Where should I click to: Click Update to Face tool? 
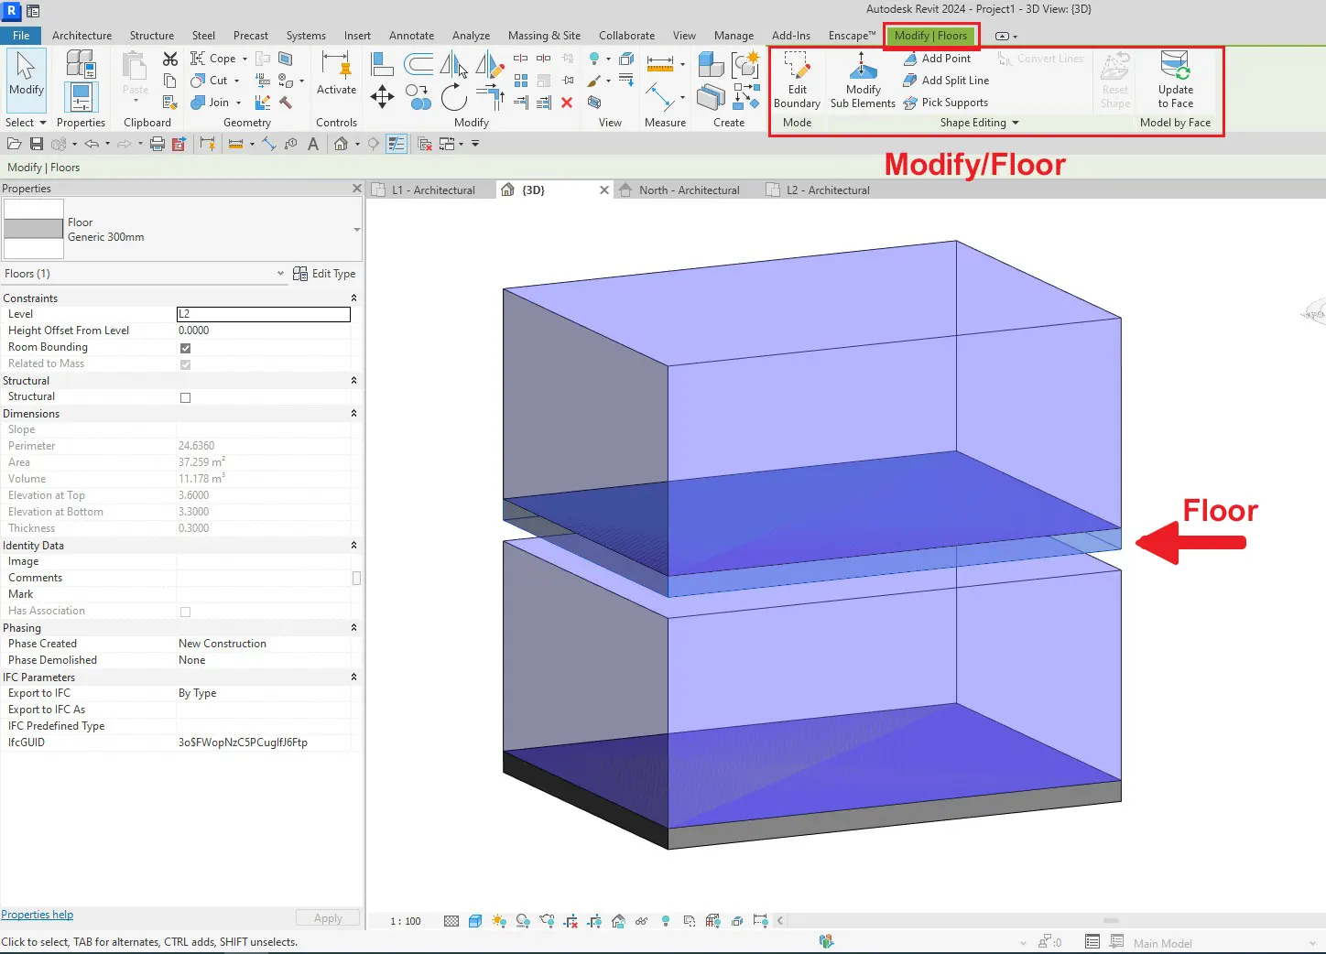click(1175, 81)
